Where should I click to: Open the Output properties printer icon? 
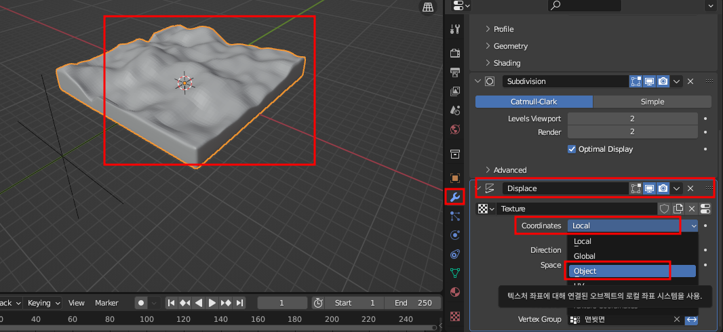[455, 72]
